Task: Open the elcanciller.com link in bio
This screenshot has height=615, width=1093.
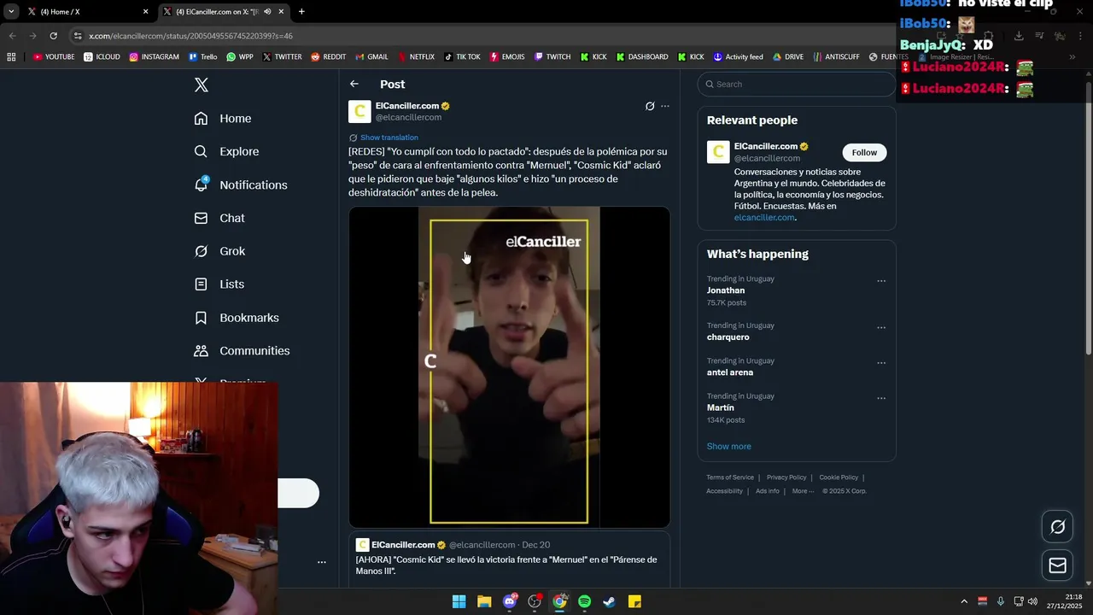Action: click(x=764, y=217)
